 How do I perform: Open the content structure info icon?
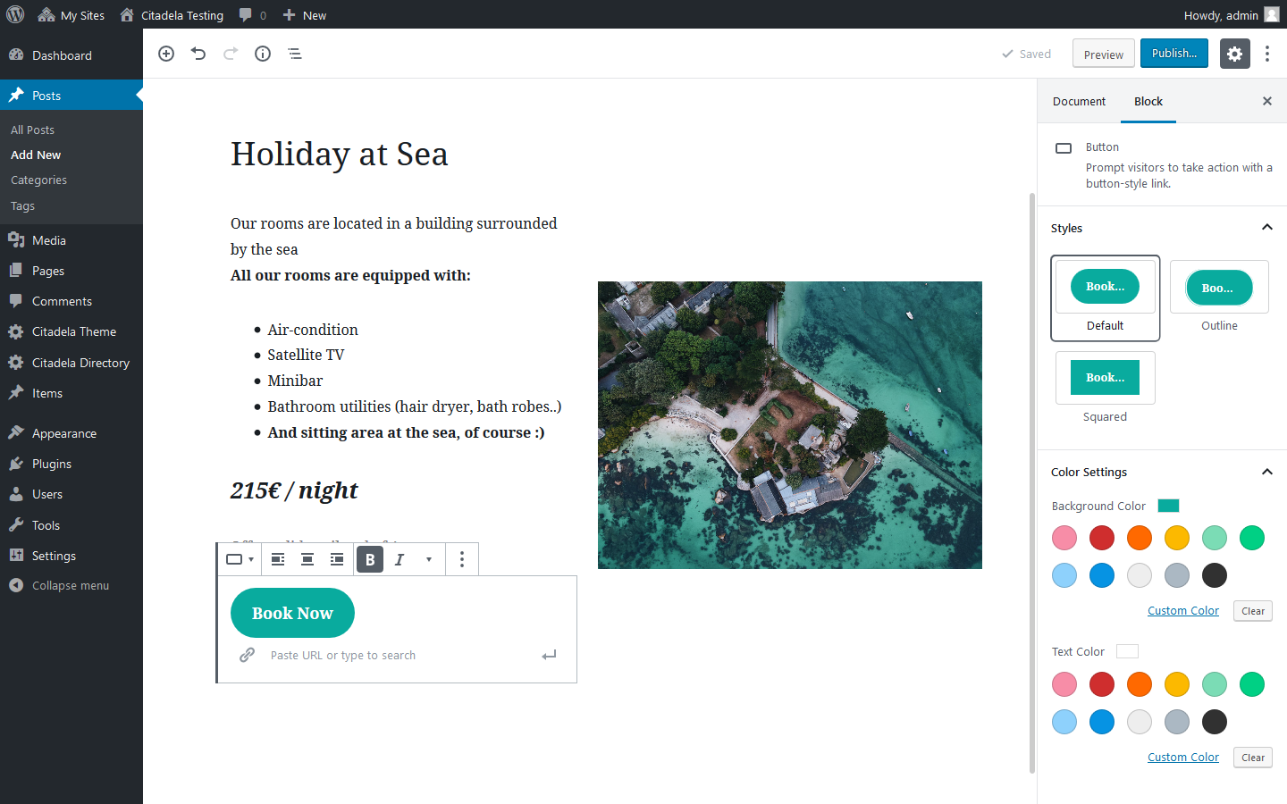pyautogui.click(x=263, y=54)
